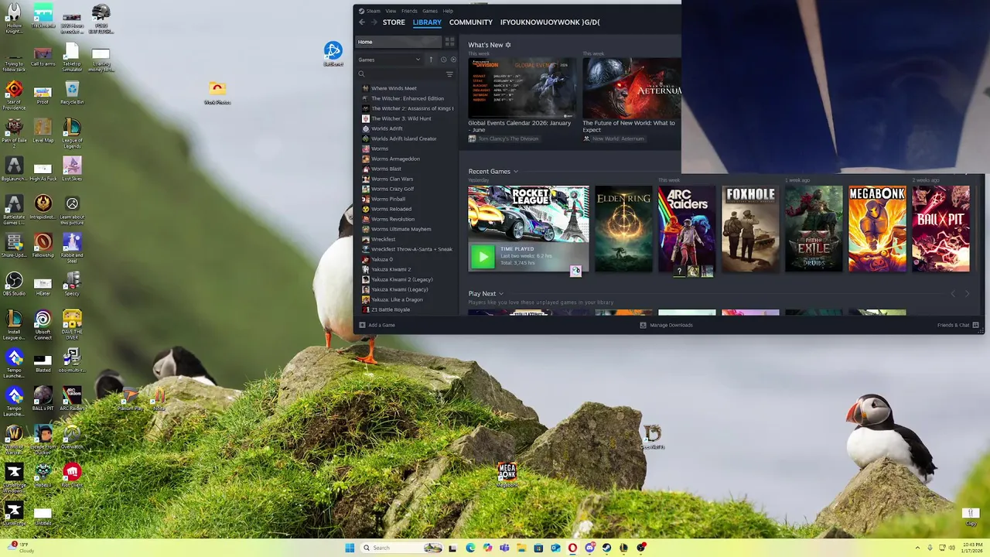Select Work Photos folder on desktop
This screenshot has height=557, width=990.
[x=217, y=93]
